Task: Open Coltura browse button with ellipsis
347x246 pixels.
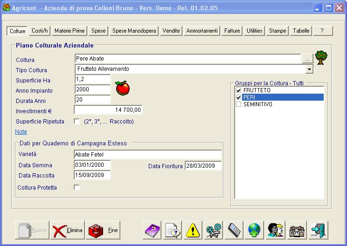Action: coord(307,59)
